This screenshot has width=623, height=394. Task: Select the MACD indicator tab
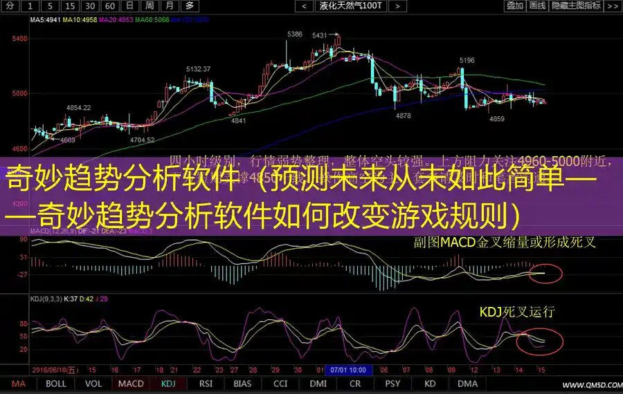[x=131, y=384]
